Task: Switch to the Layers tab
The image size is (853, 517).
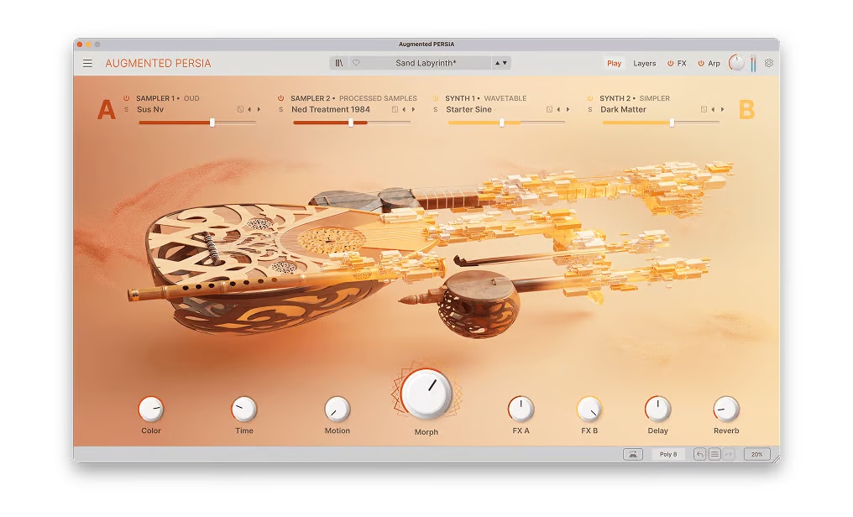Action: (x=644, y=63)
